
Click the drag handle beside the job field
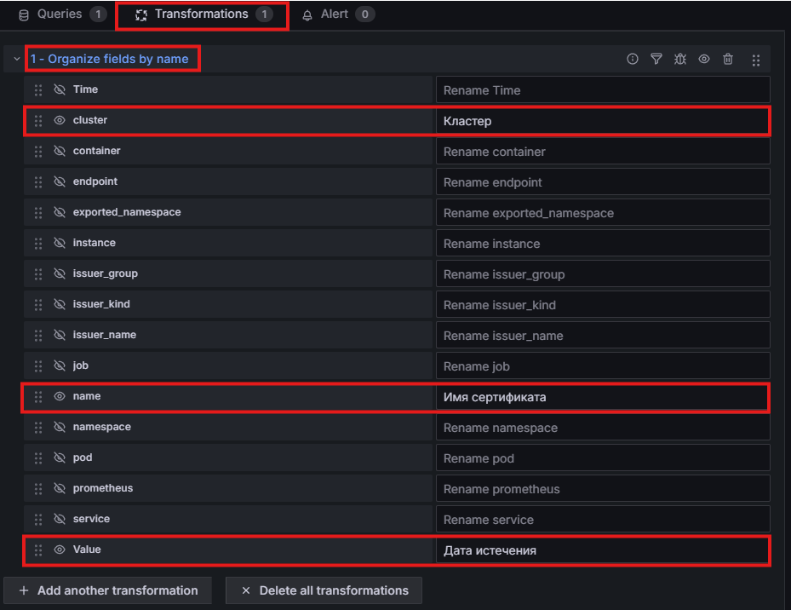click(38, 365)
